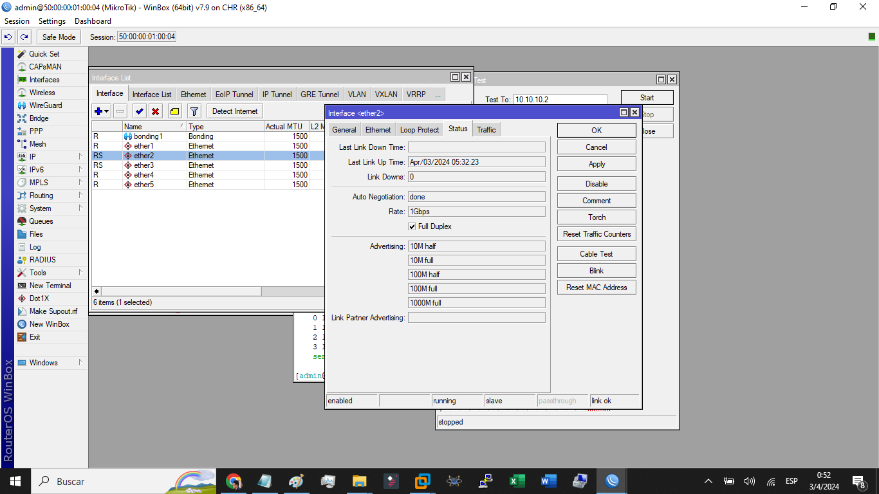The width and height of the screenshot is (879, 494).
Task: Click the Blink button
Action: 597,271
